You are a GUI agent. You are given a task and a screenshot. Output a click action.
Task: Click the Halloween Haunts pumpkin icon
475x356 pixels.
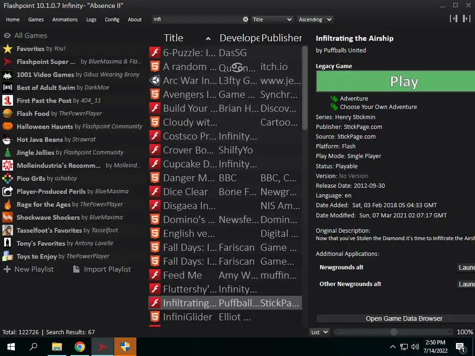point(7,127)
